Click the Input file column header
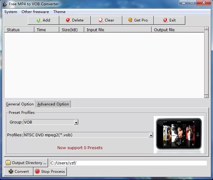213x180 pixels. [x=118, y=30]
